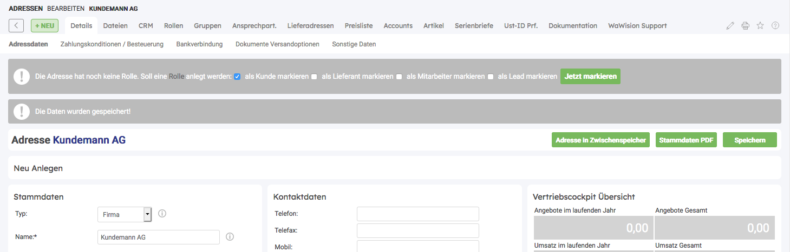The image size is (790, 252).
Task: Select Zahlungskonditionen / Besteuerung subtab
Action: tap(112, 44)
